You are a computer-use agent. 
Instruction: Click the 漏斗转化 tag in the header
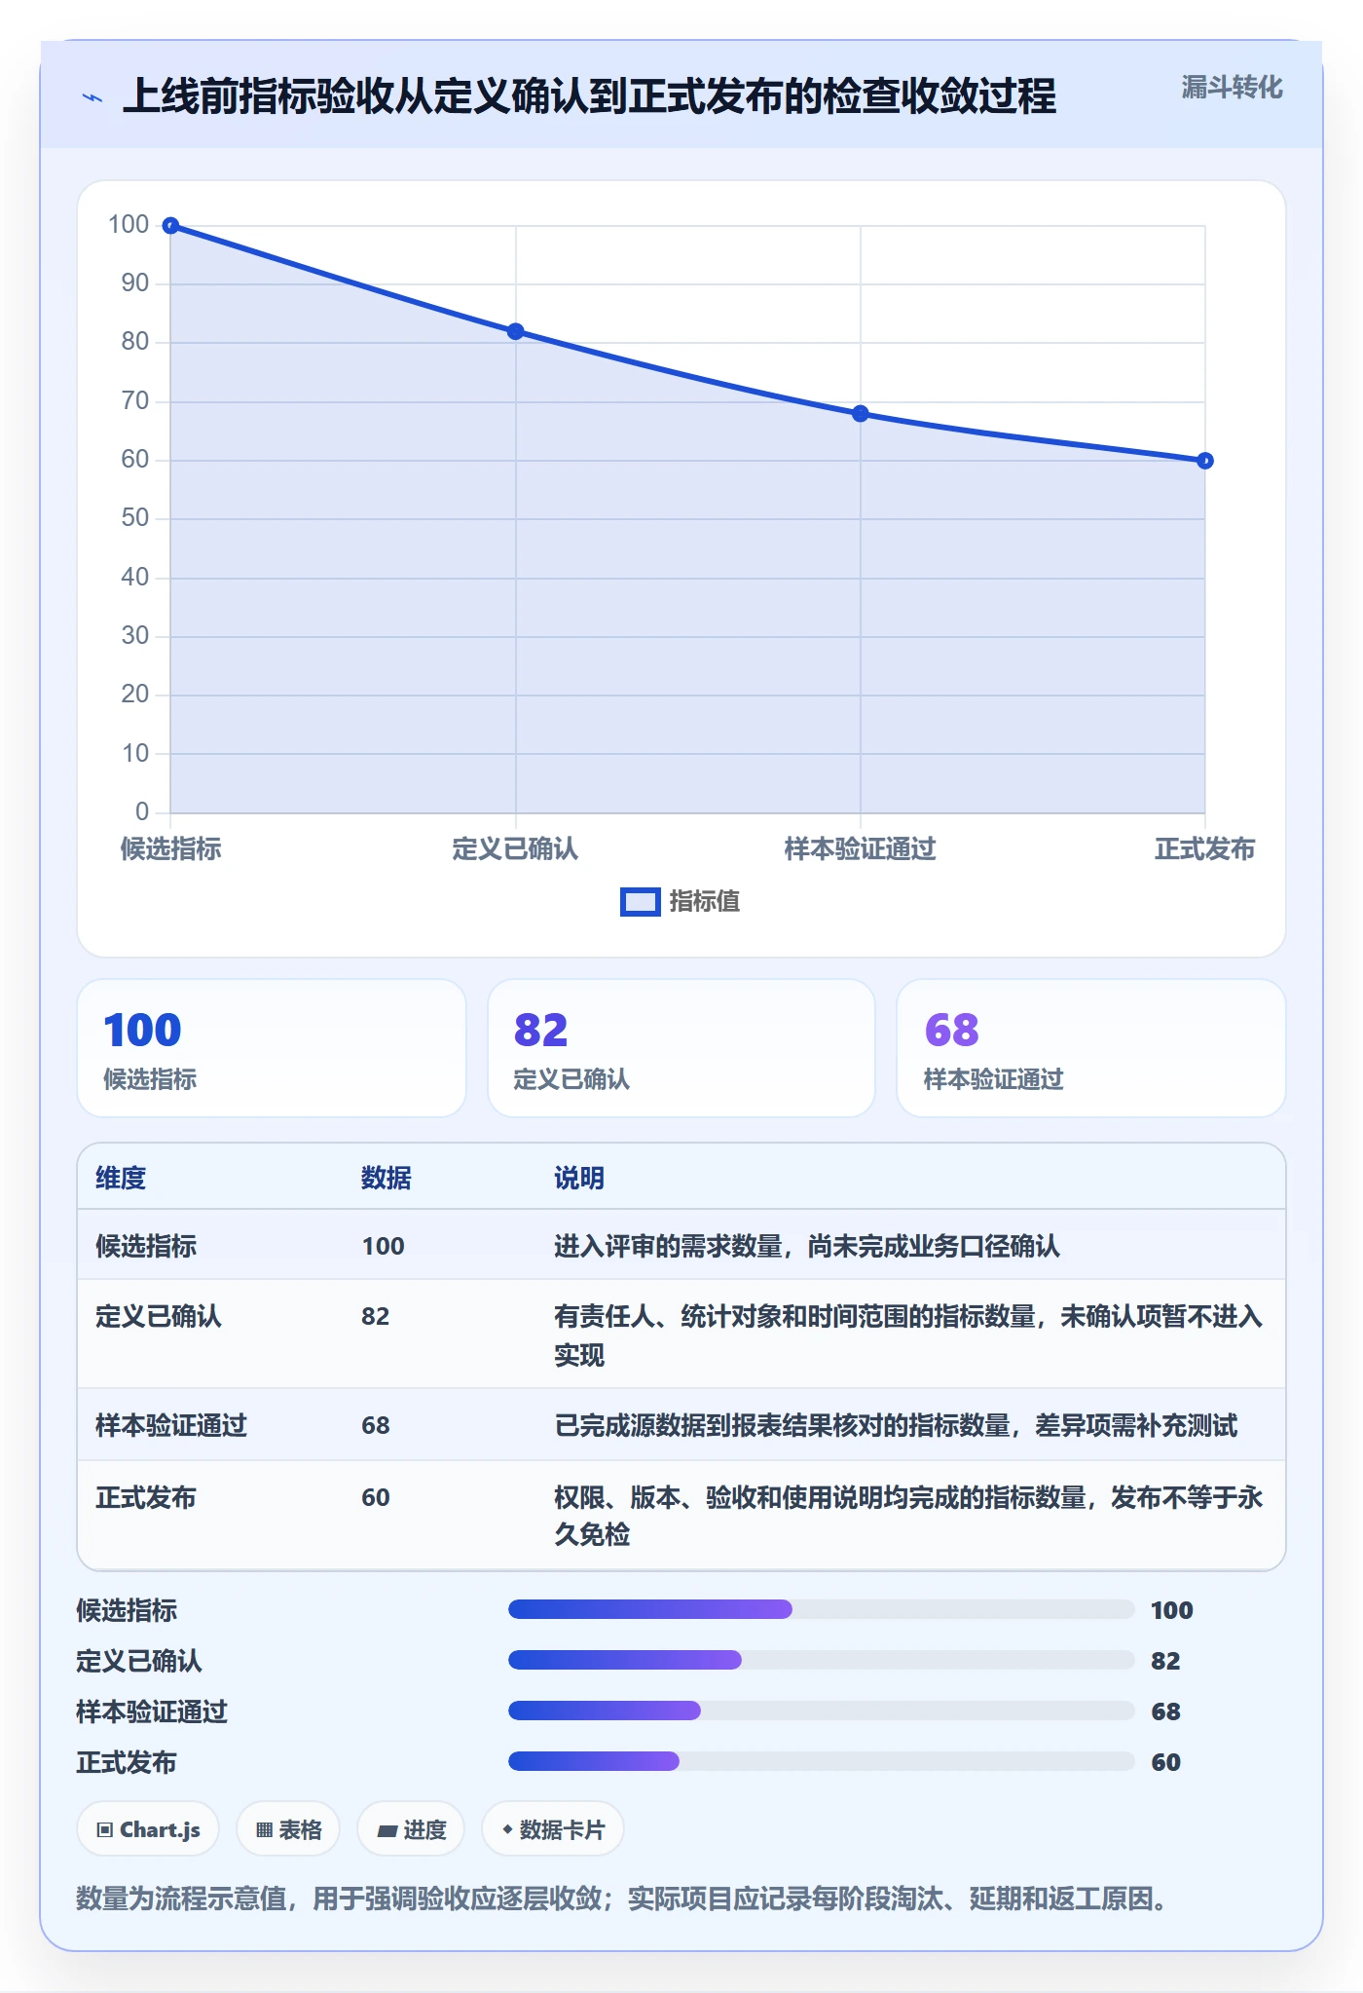click(x=1232, y=88)
